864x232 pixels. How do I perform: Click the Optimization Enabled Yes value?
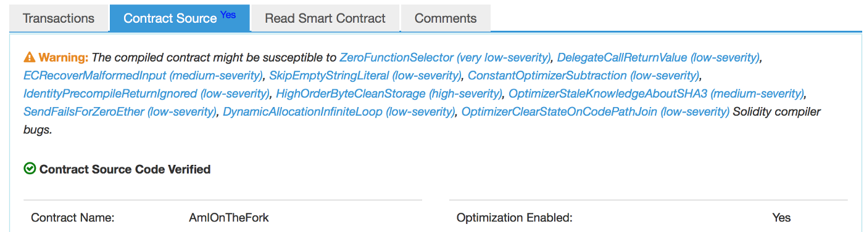pos(781,218)
